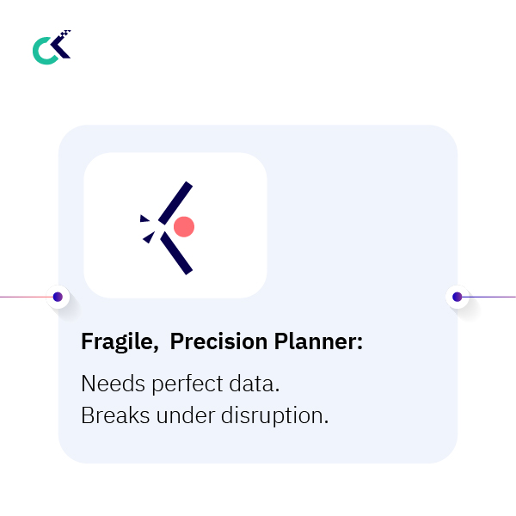Viewport: 516px width, 516px height.
Task: Select the right purple timeline dot
Action: coord(457,297)
